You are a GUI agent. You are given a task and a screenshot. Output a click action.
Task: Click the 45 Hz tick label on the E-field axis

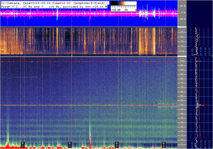tap(182, 109)
